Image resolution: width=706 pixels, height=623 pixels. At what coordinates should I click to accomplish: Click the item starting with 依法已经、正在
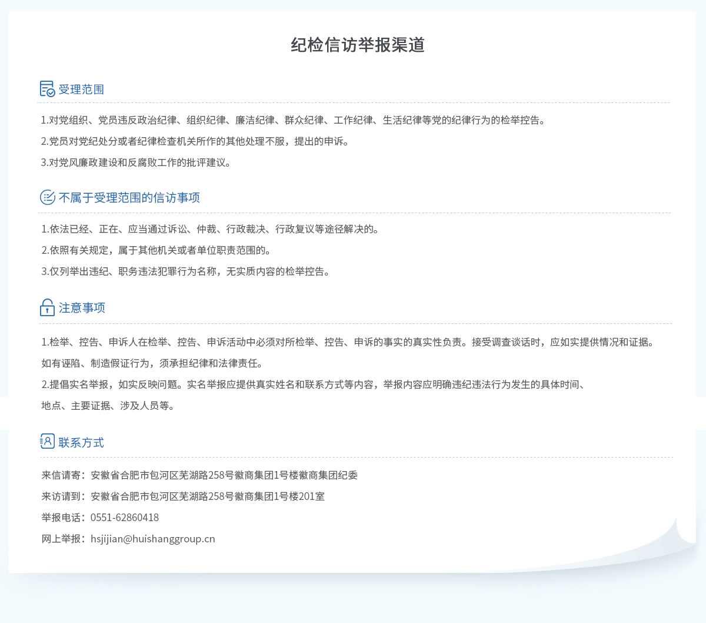click(211, 229)
